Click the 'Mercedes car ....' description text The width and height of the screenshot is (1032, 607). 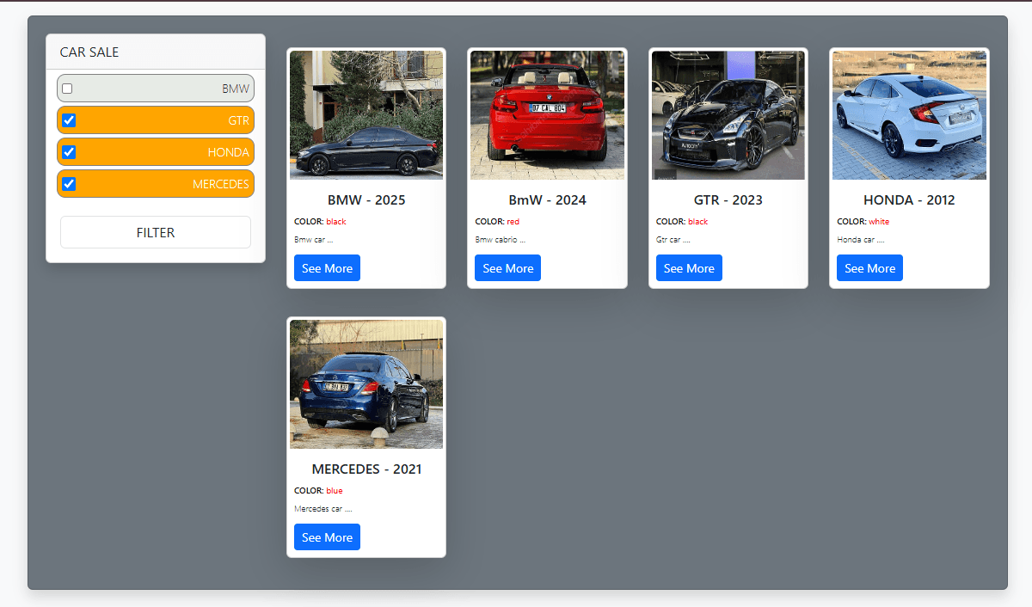pyautogui.click(x=323, y=509)
